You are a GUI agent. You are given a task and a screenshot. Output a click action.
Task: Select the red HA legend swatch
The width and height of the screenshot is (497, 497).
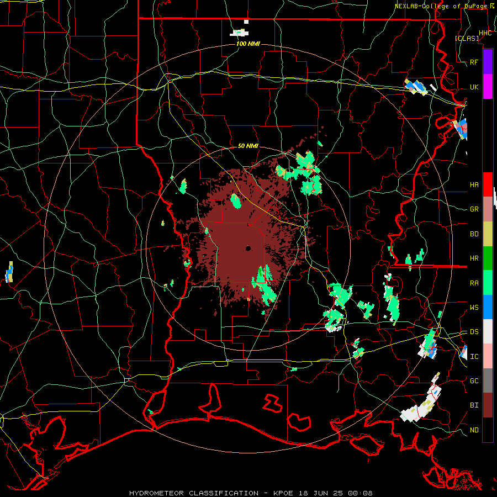tap(488, 184)
